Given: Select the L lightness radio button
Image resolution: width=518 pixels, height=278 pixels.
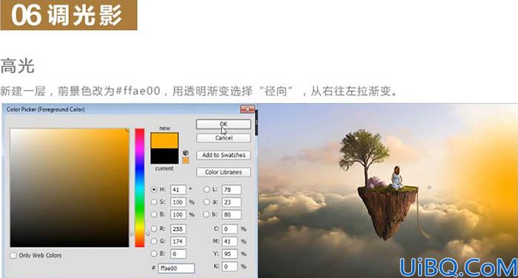Looking at the screenshot, I should [206, 189].
